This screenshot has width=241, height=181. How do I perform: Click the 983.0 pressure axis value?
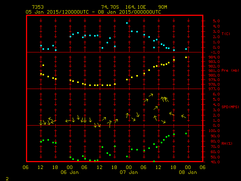(214, 62)
